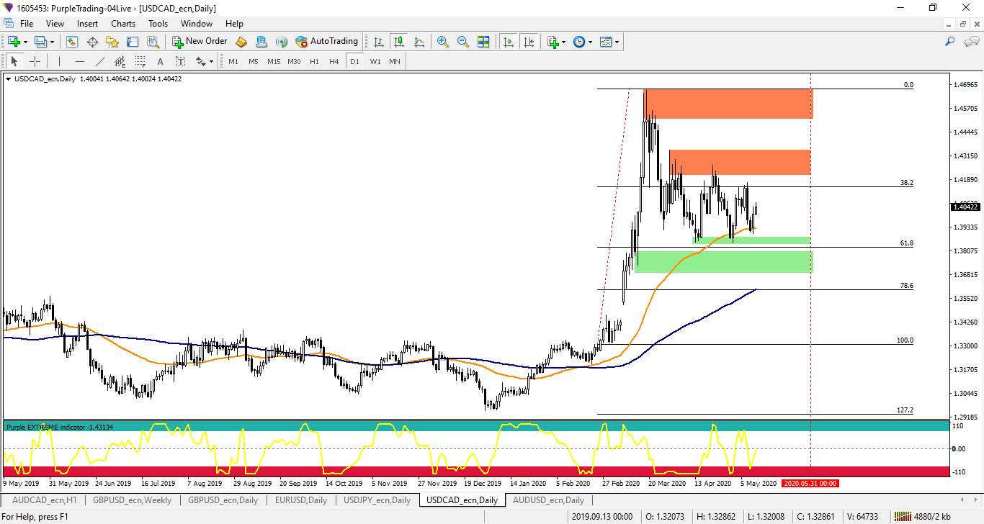The image size is (984, 524).
Task: Select the cursor arrow tool
Action: click(x=14, y=61)
